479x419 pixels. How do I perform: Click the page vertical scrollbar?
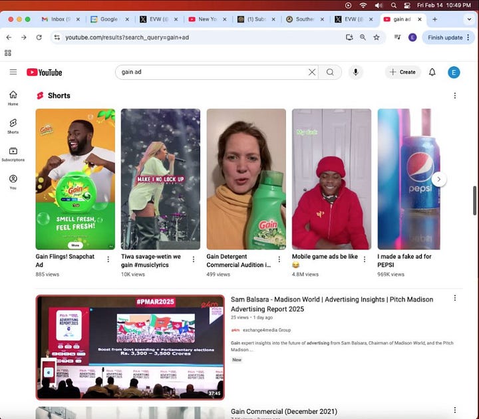(475, 200)
